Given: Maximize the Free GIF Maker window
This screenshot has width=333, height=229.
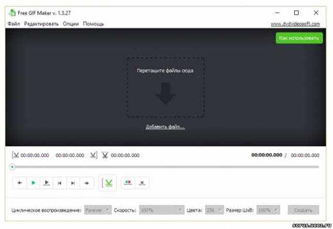Looking at the screenshot, I should pos(296,13).
